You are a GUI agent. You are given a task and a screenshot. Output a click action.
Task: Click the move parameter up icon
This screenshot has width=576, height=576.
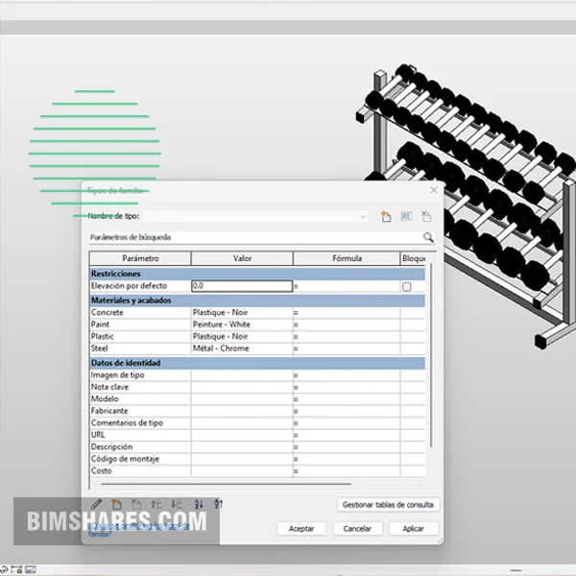click(156, 504)
